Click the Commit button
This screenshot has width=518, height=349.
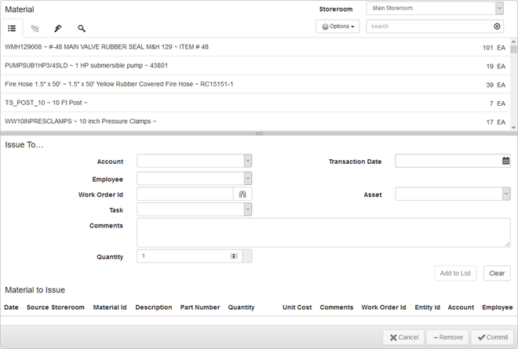(x=491, y=337)
